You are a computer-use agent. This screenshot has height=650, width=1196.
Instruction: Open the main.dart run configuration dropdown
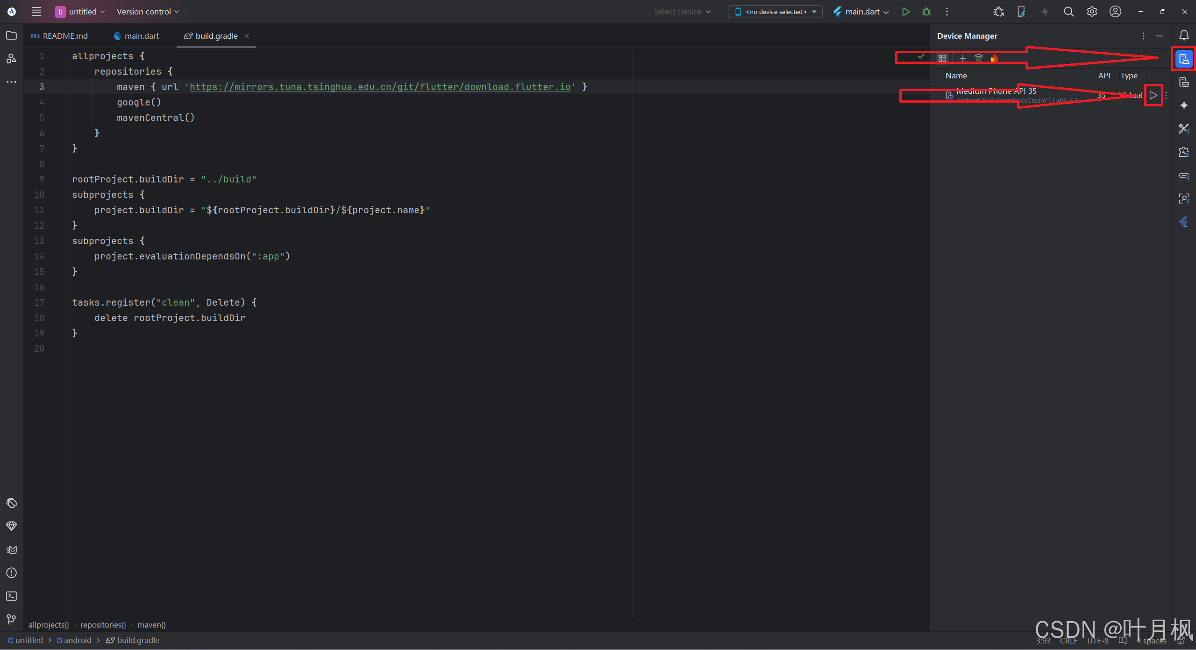pyautogui.click(x=861, y=12)
